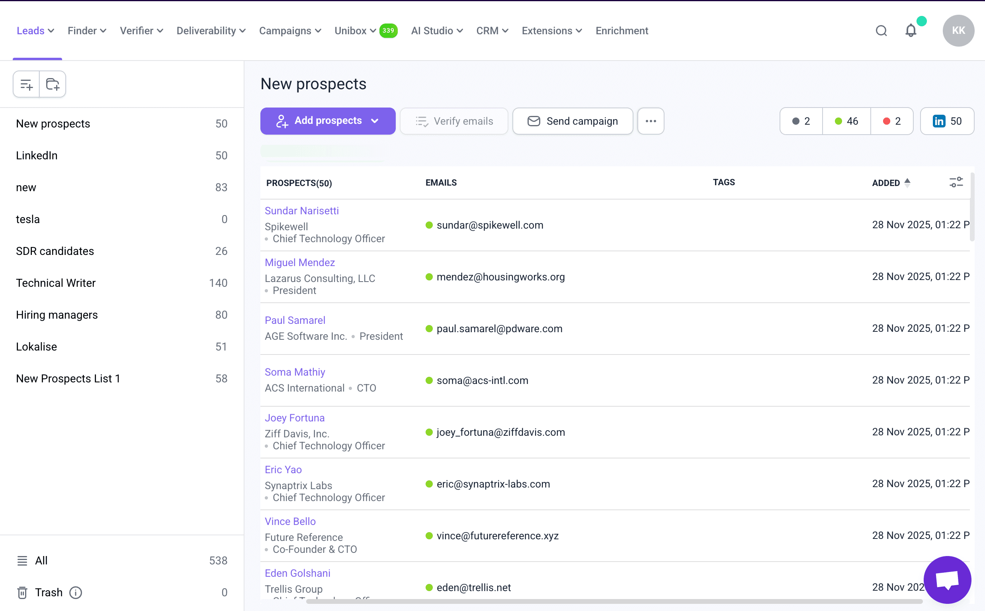This screenshot has width=985, height=611.
Task: Click the create new folder icon
Action: tap(53, 84)
